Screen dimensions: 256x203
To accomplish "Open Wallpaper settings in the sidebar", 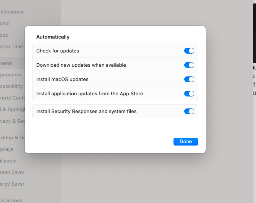I will [x=8, y=161].
